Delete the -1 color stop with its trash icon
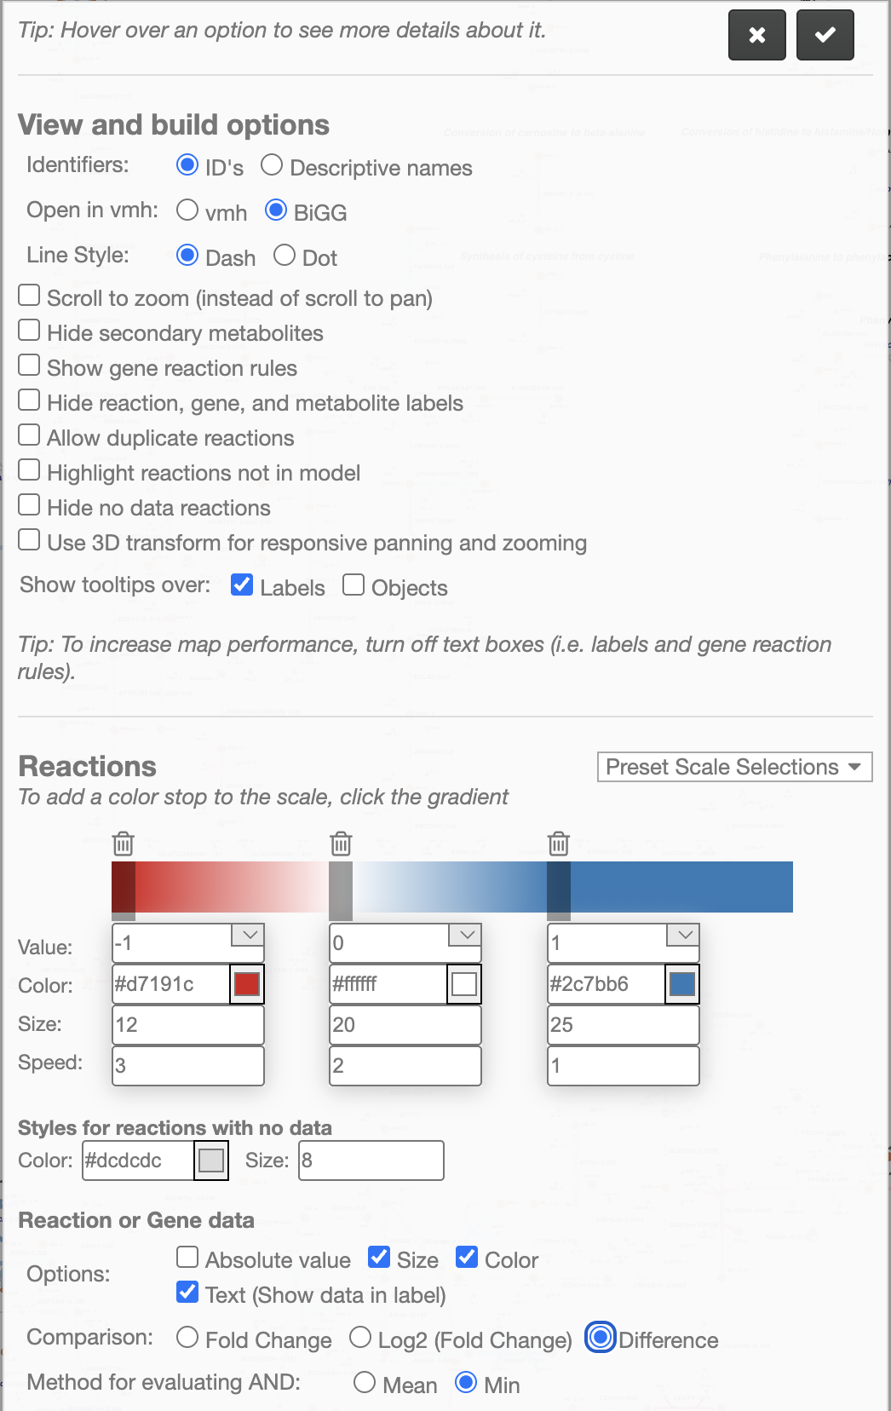This screenshot has width=891, height=1411. pyautogui.click(x=124, y=844)
